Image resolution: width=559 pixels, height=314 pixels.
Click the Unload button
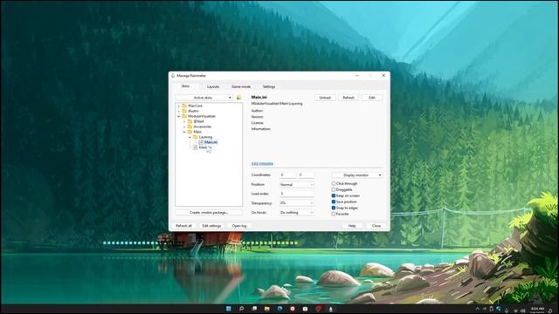coord(325,98)
